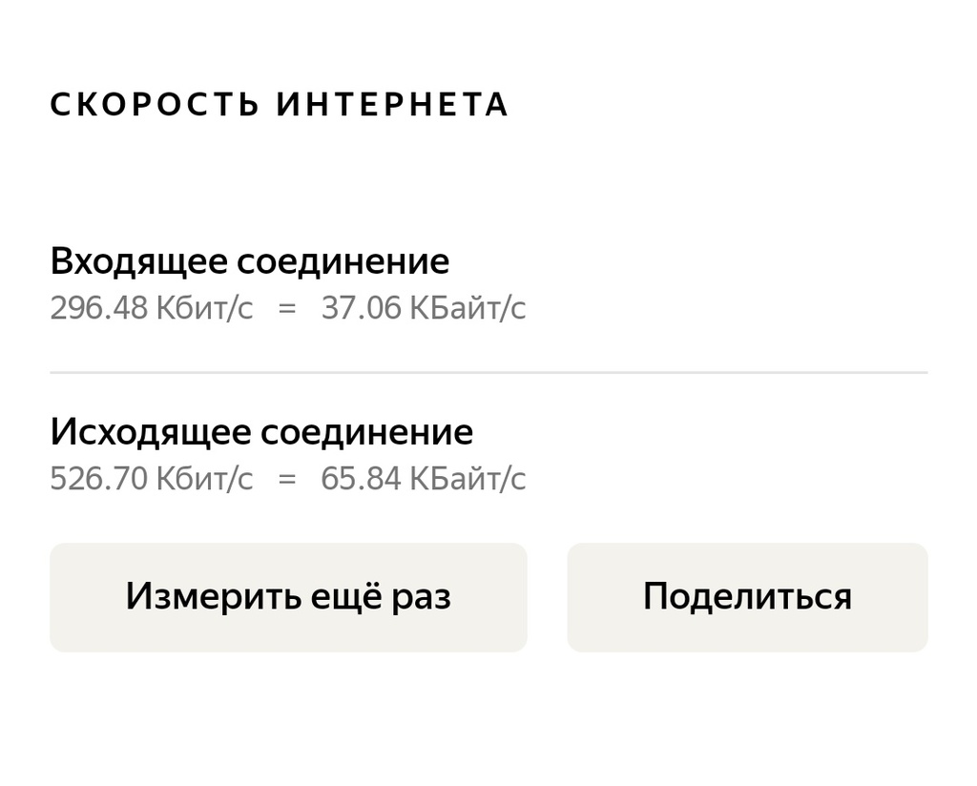This screenshot has height=786, width=977.
Task: Click the "СКОРОСТЬ ИНТЕРНЕТА" heading
Action: [280, 105]
